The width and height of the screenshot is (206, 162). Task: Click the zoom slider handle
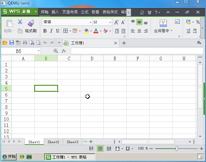(x=177, y=149)
